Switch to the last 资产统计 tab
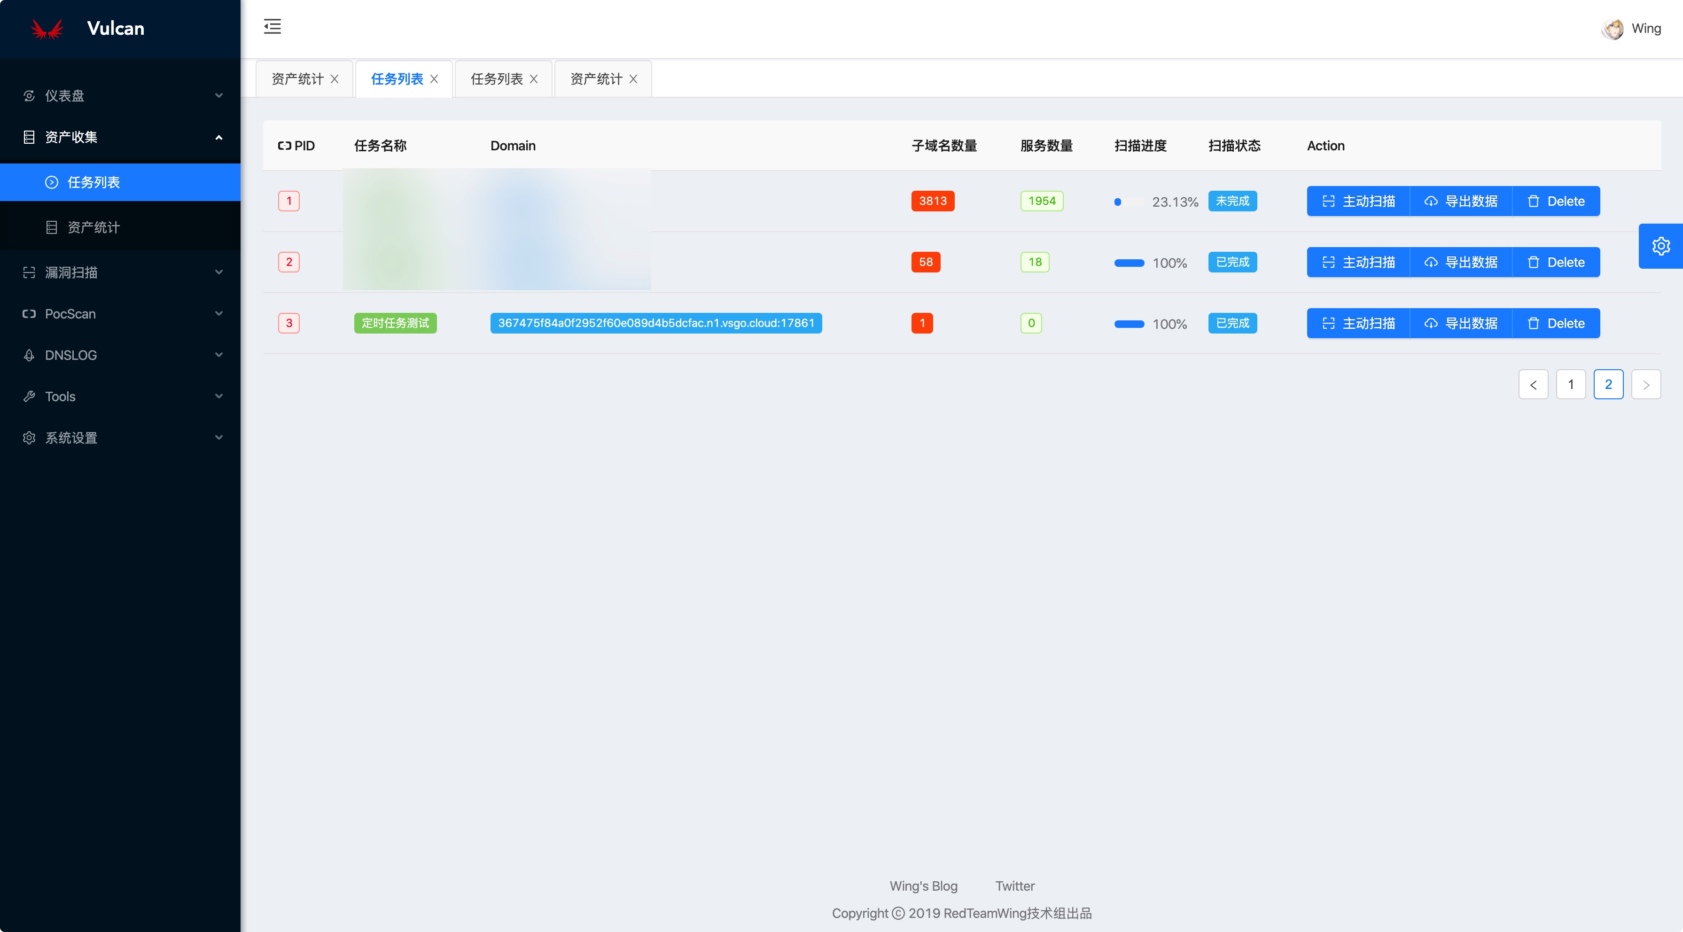The image size is (1683, 932). click(596, 79)
